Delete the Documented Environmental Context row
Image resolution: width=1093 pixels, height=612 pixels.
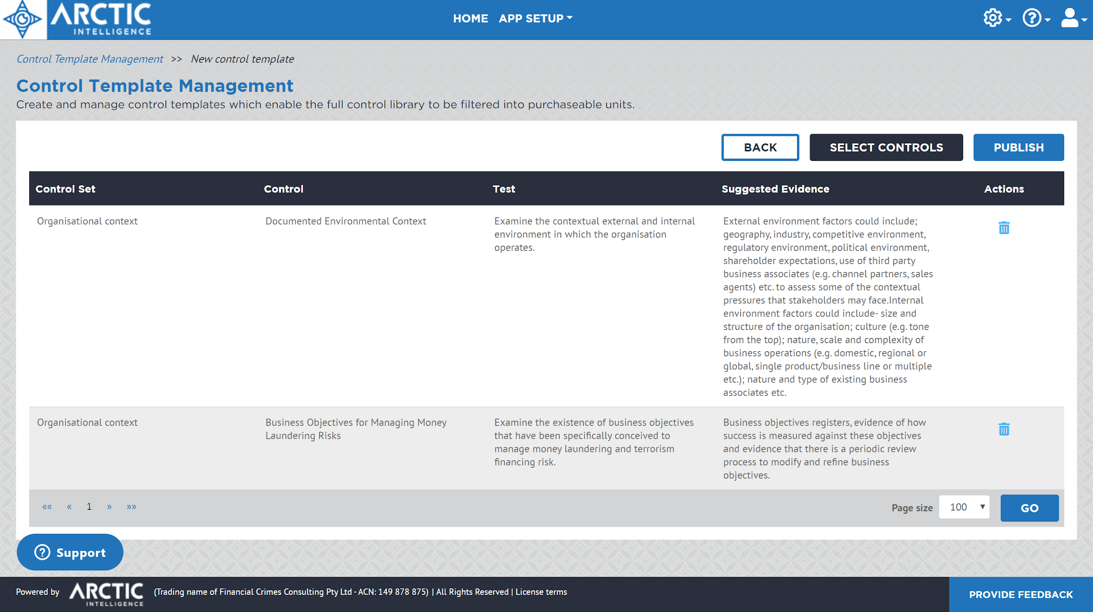(x=1004, y=228)
